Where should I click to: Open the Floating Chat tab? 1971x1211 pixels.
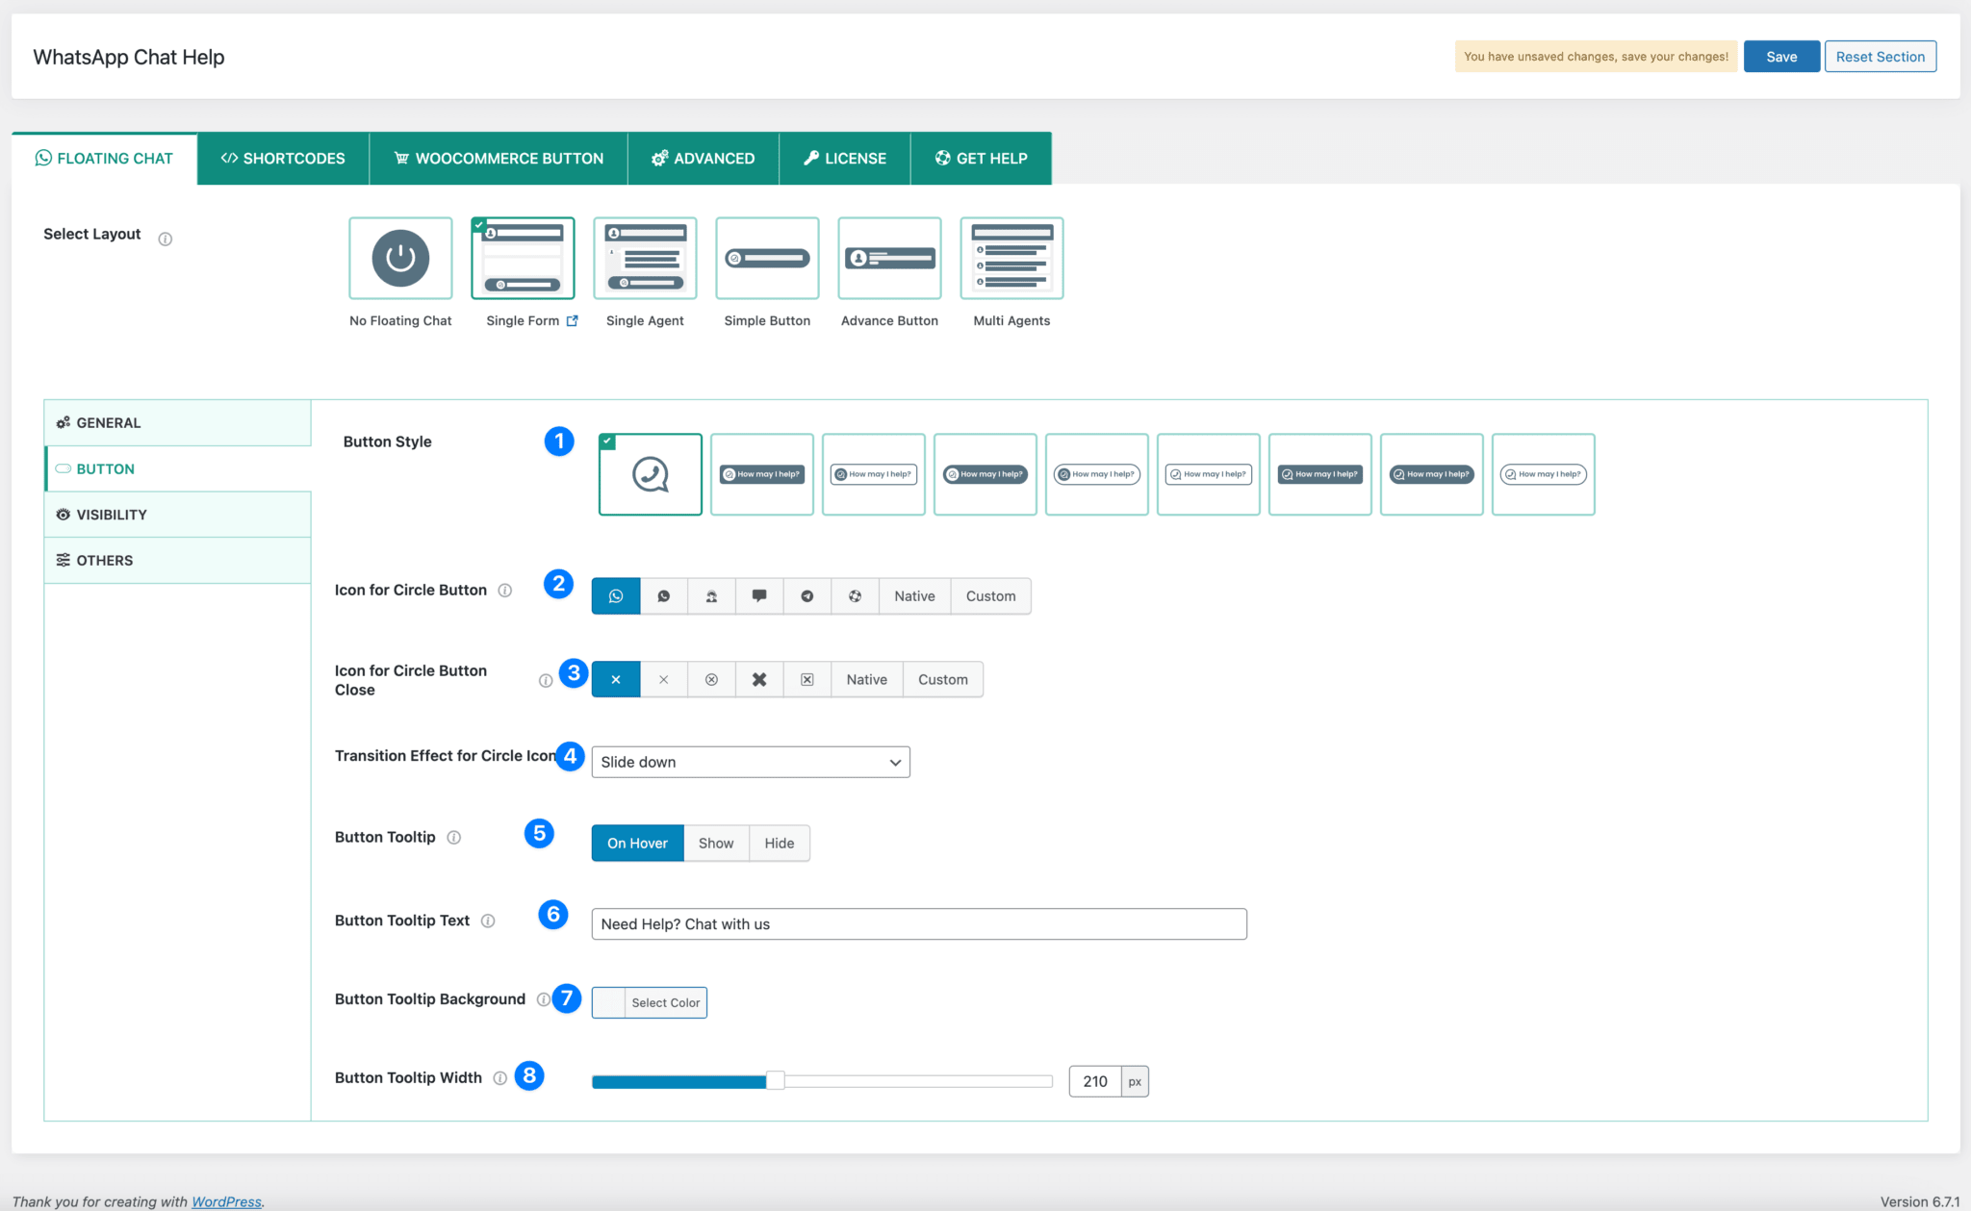tap(104, 159)
